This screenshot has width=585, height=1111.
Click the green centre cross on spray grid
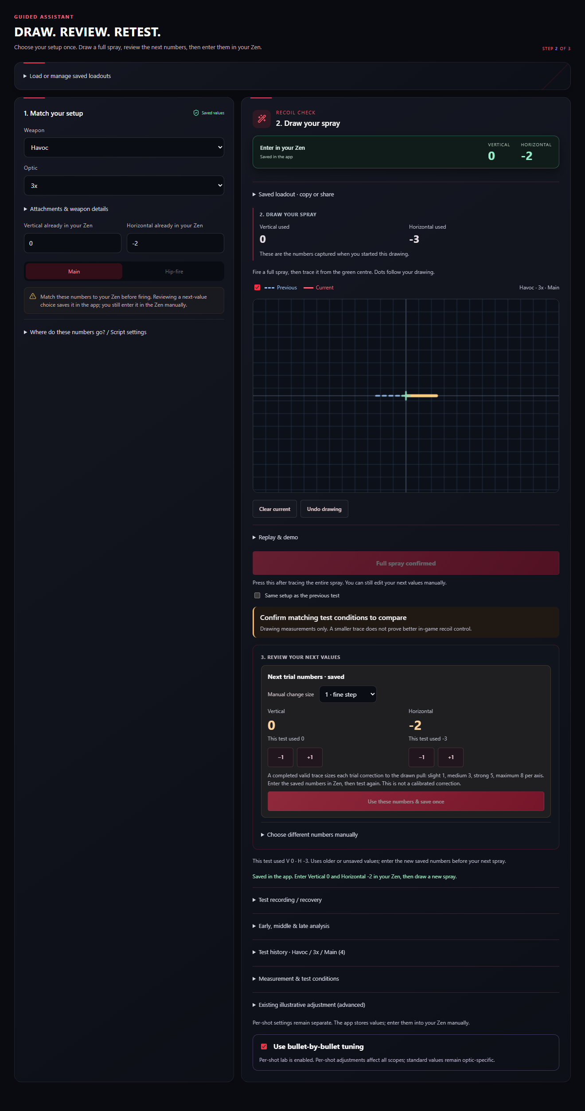click(x=406, y=396)
